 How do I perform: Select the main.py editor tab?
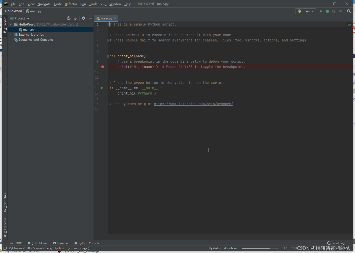pyautogui.click(x=106, y=18)
